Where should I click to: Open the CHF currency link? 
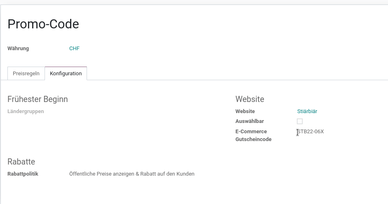(74, 49)
